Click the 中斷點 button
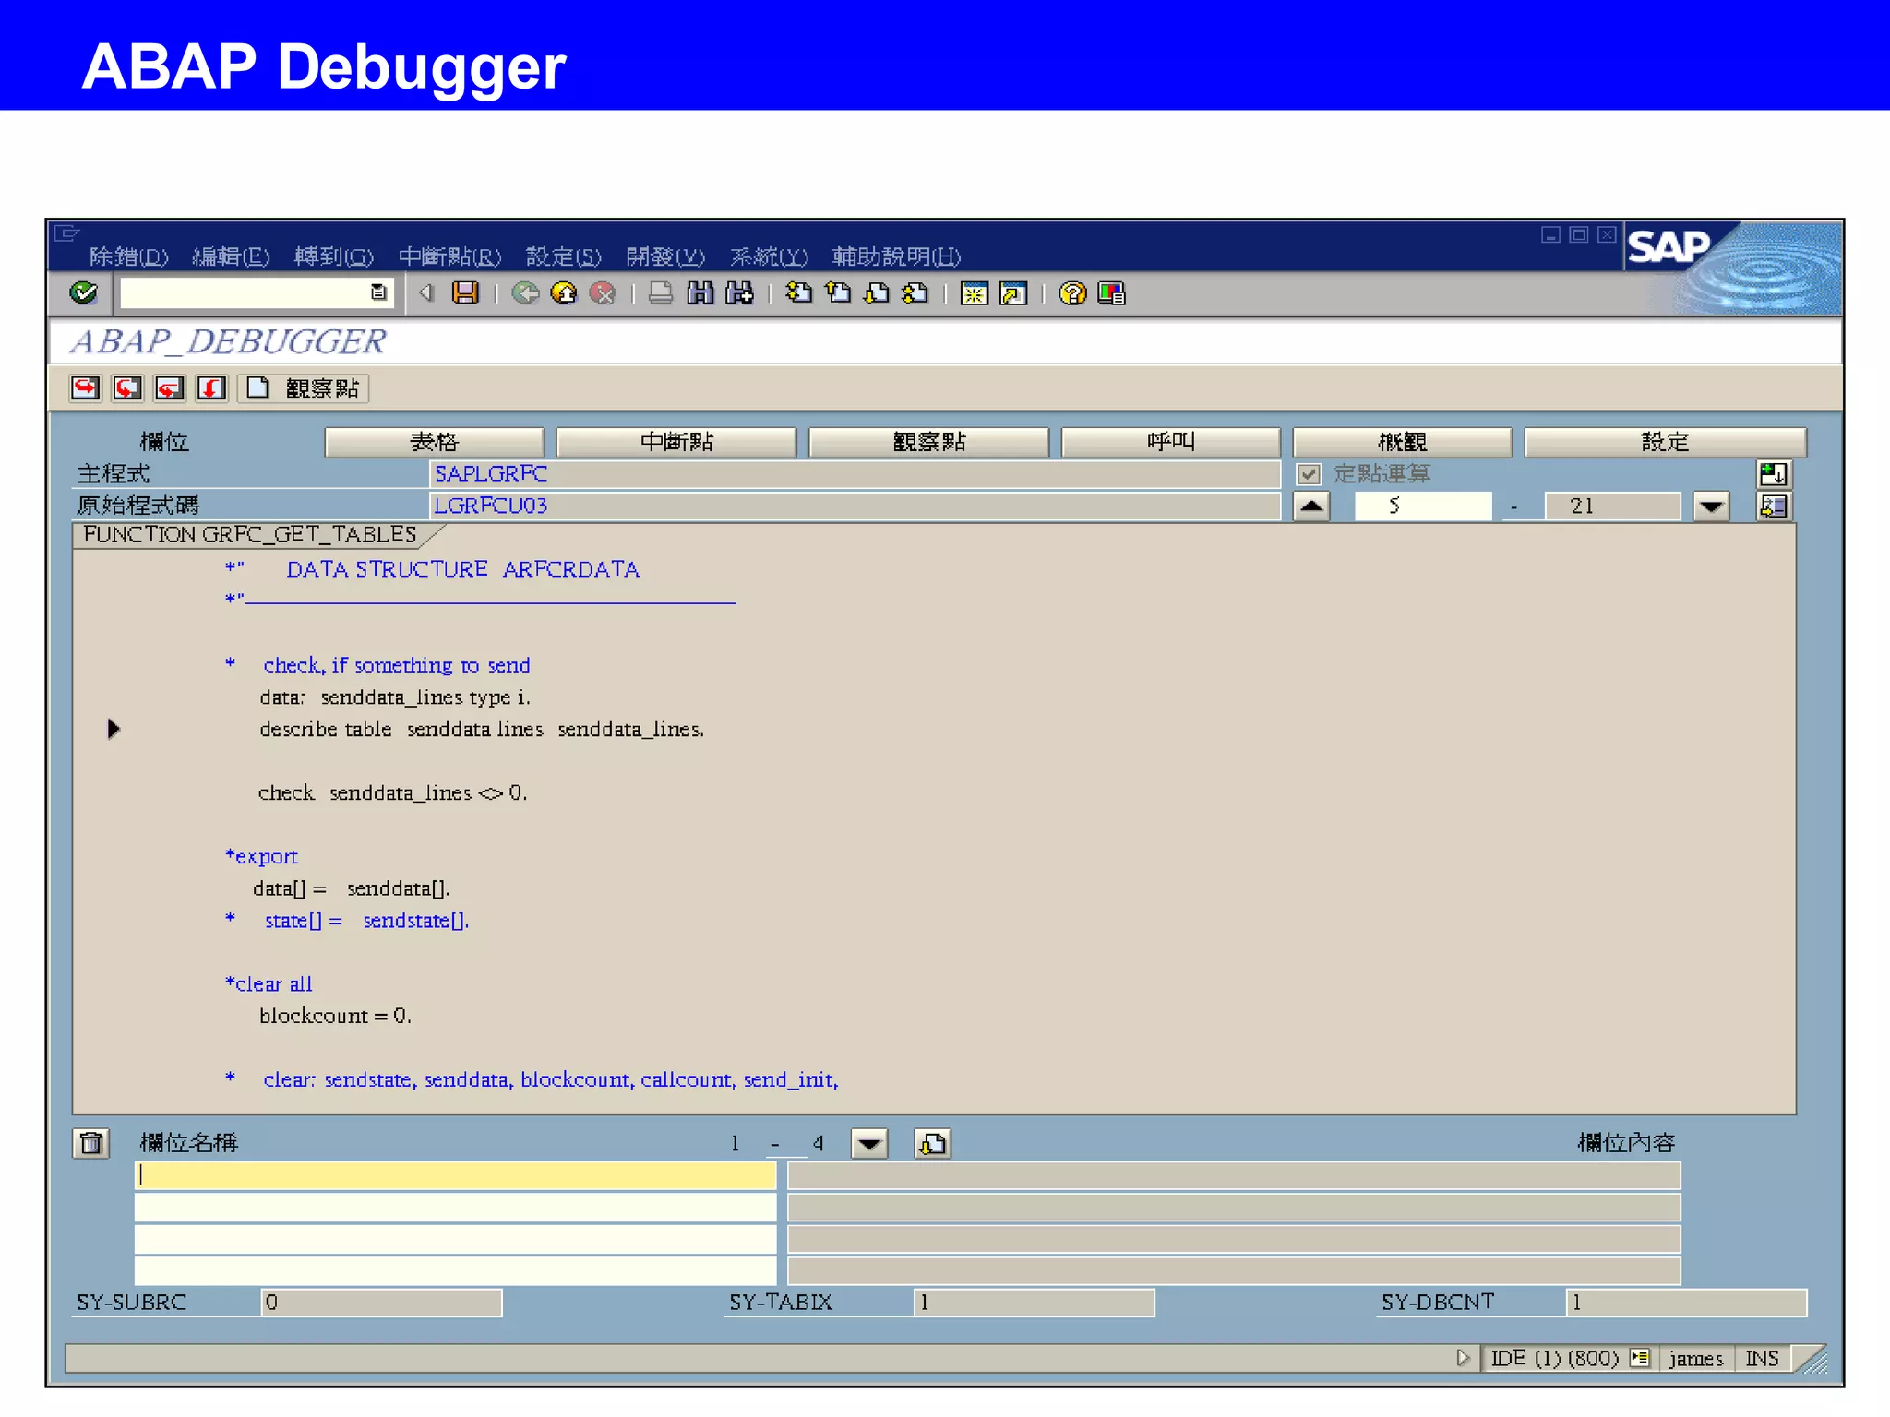This screenshot has height=1417, width=1890. (676, 442)
